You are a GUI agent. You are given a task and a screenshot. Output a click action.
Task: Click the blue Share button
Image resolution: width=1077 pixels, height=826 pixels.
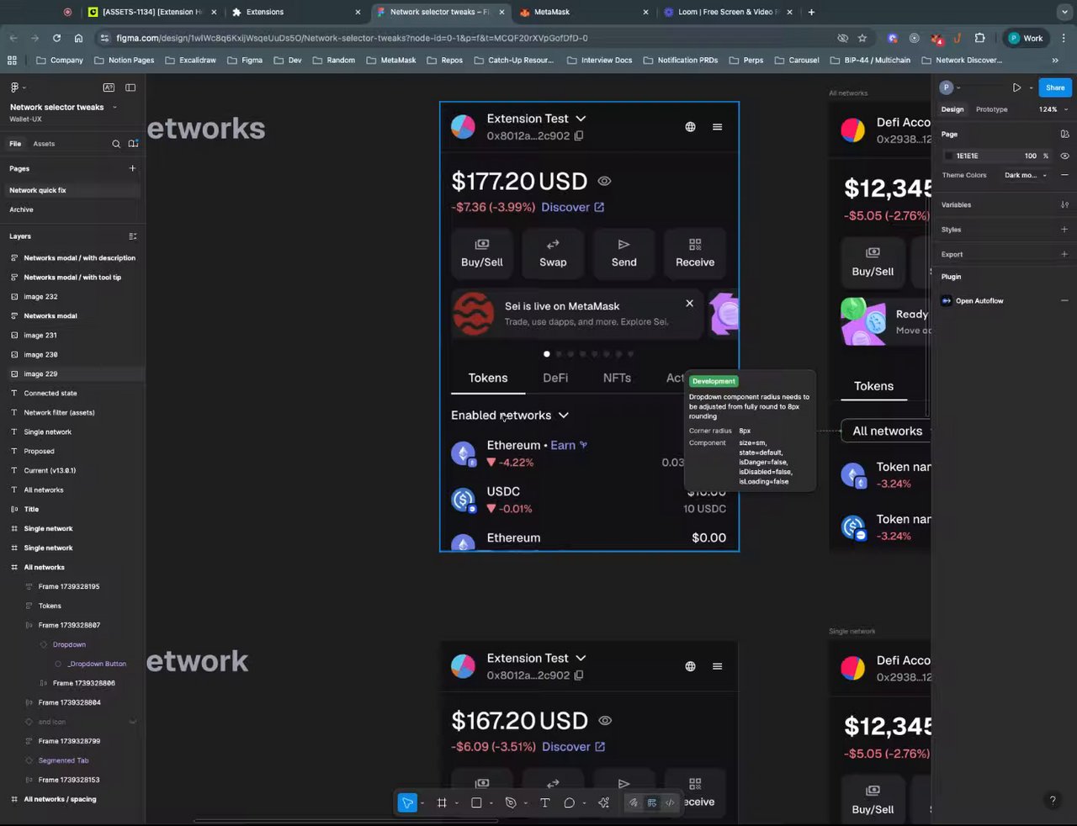coord(1055,87)
